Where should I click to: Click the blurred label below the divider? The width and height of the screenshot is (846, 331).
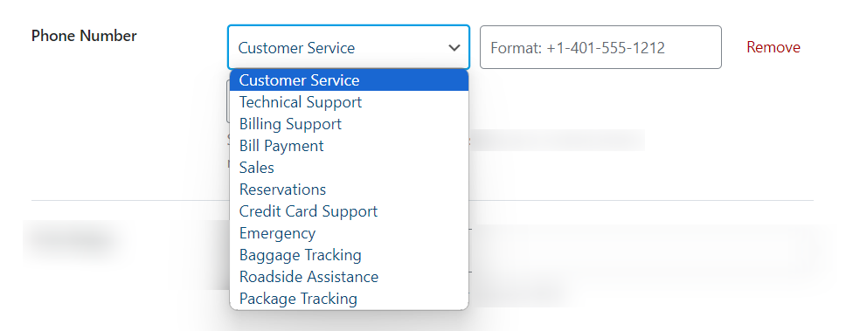[71, 238]
